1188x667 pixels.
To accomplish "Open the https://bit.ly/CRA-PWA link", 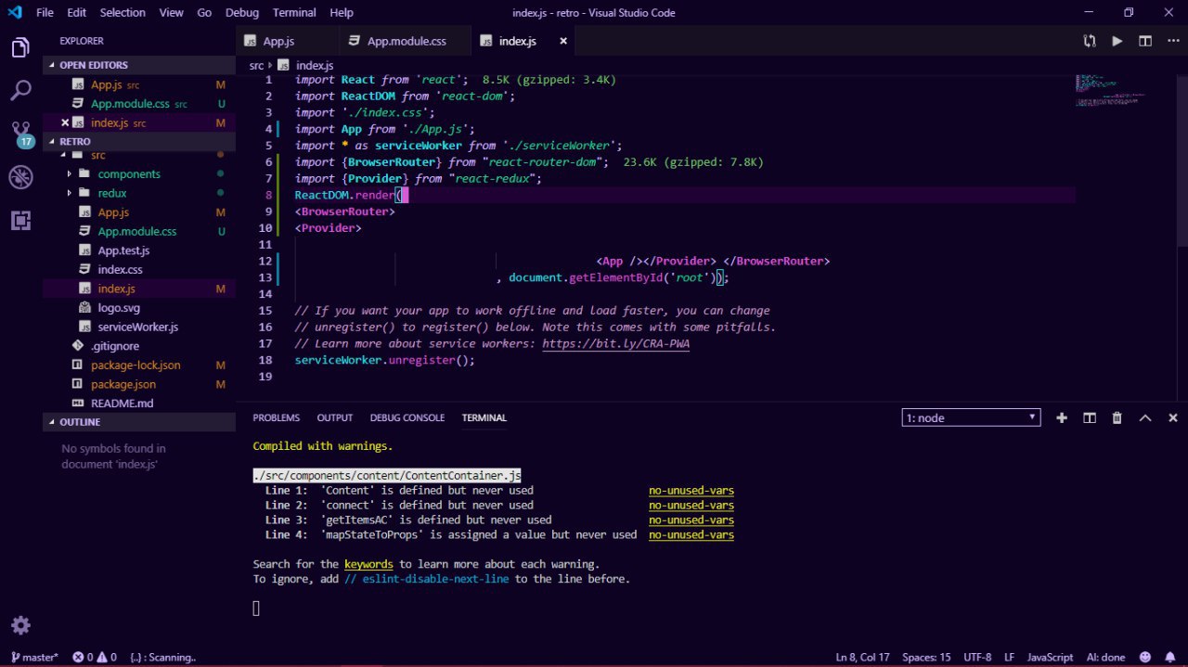I will point(615,344).
